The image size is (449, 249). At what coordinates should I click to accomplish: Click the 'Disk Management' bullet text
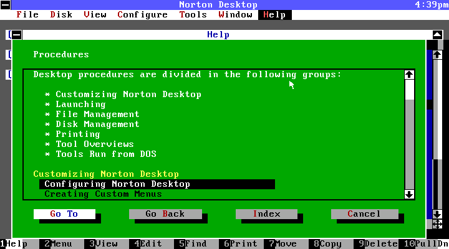(98, 125)
